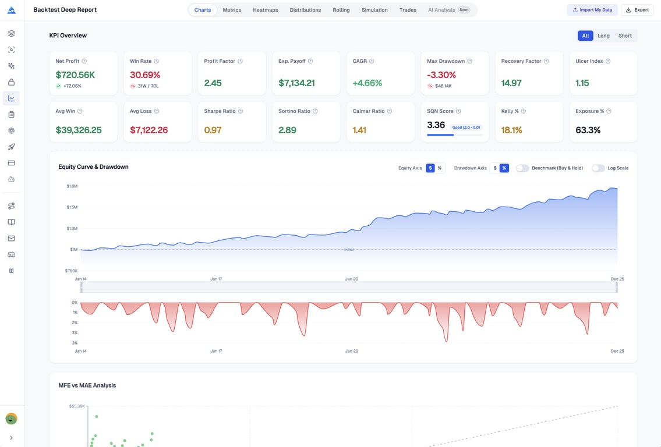Turn on the Log Scale toggle
Viewport: 661px width, 447px height.
pos(598,168)
